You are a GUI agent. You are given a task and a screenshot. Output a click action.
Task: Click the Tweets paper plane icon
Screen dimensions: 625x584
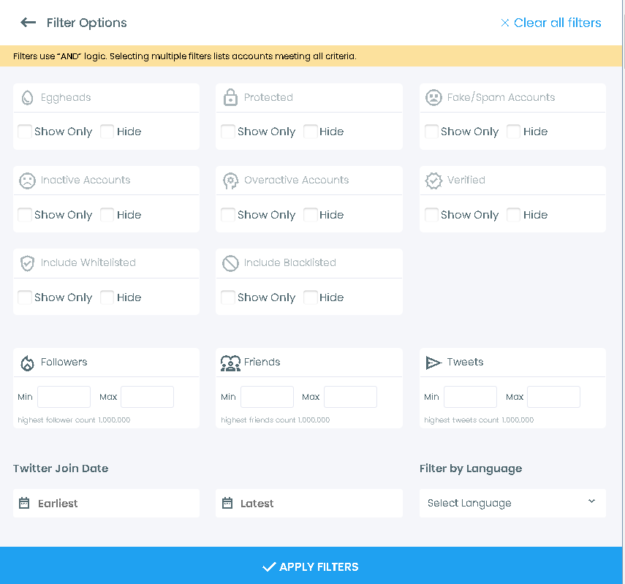tap(433, 362)
